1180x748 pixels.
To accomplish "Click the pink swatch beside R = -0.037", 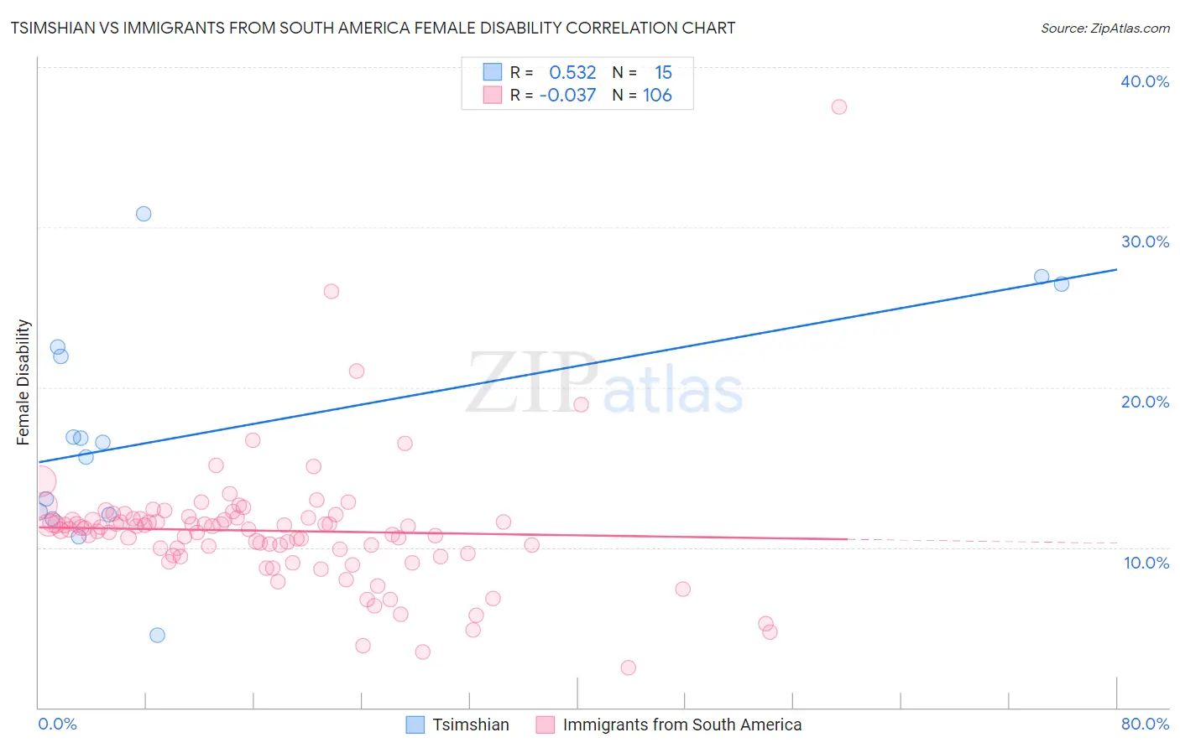I will click(492, 95).
